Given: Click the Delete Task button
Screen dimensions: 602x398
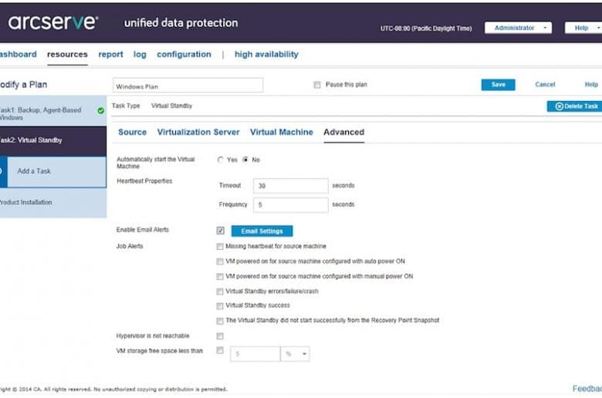Looking at the screenshot, I should tap(576, 106).
